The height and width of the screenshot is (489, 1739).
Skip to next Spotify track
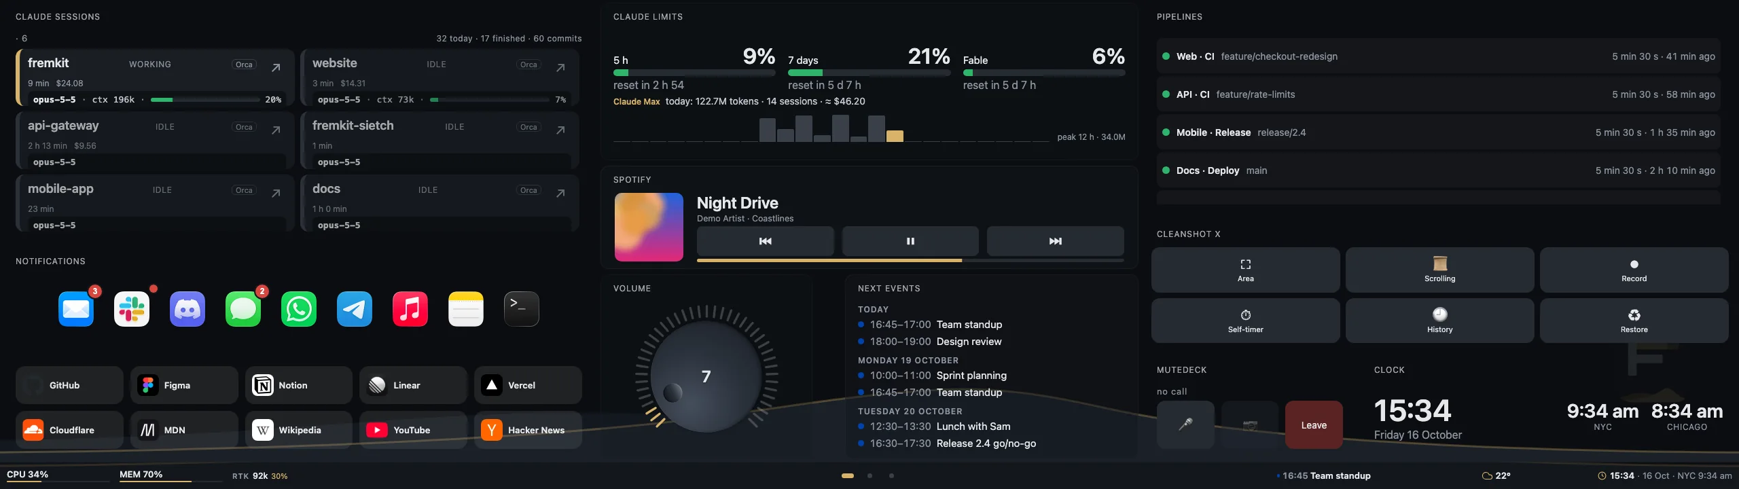(x=1055, y=241)
